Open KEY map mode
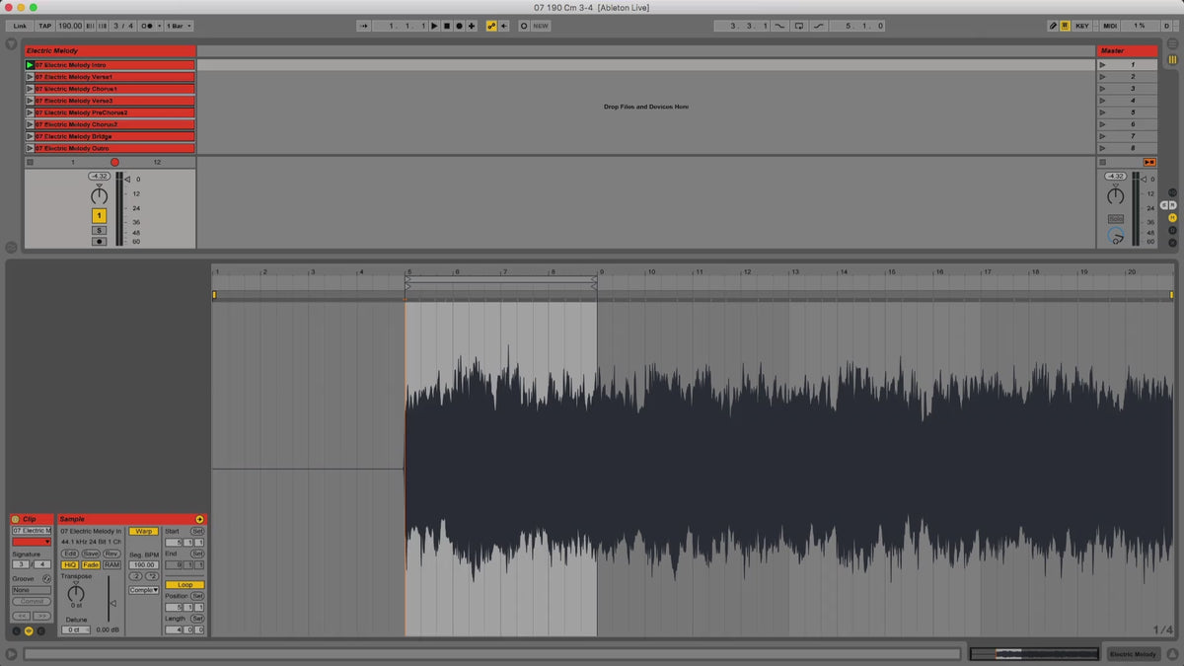 (1082, 26)
